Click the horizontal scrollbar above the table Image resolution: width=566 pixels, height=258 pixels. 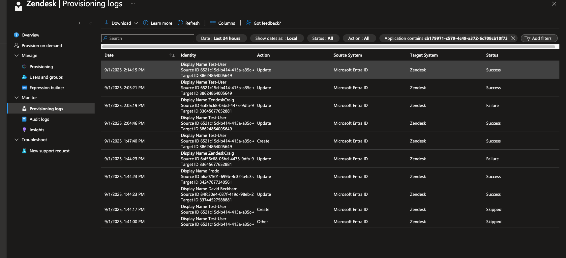(x=329, y=47)
